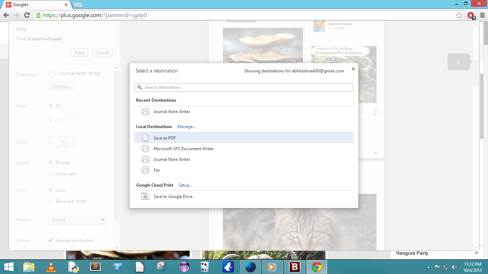
Task: Toggle the Headers and footers checkbox
Action: 51,240
